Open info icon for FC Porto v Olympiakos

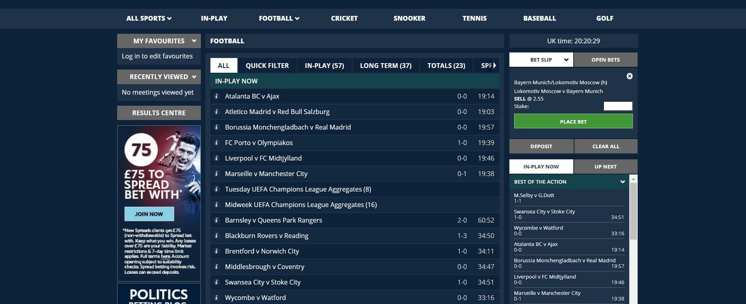pos(216,143)
